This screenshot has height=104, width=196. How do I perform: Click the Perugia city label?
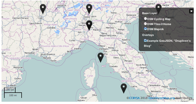128,61
